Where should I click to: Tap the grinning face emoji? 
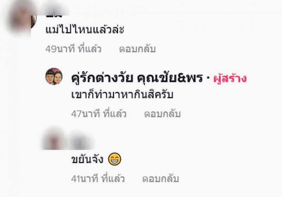(x=115, y=159)
